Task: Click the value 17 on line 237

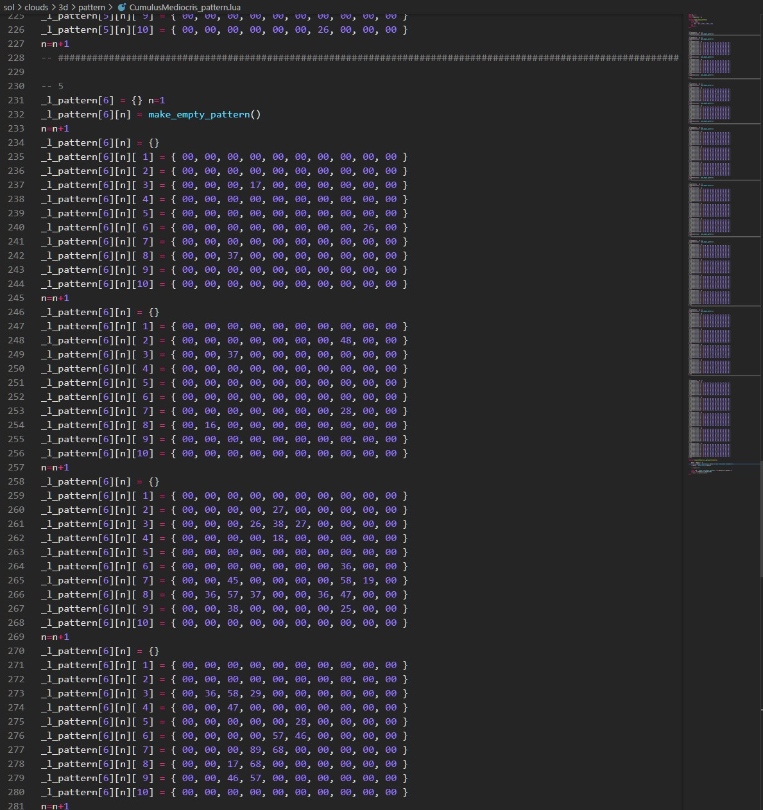Action: click(255, 185)
